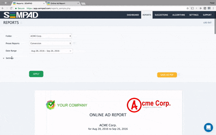Click the ACME Corp. report subtitle text
This screenshot has width=216, height=135.
[108, 125]
